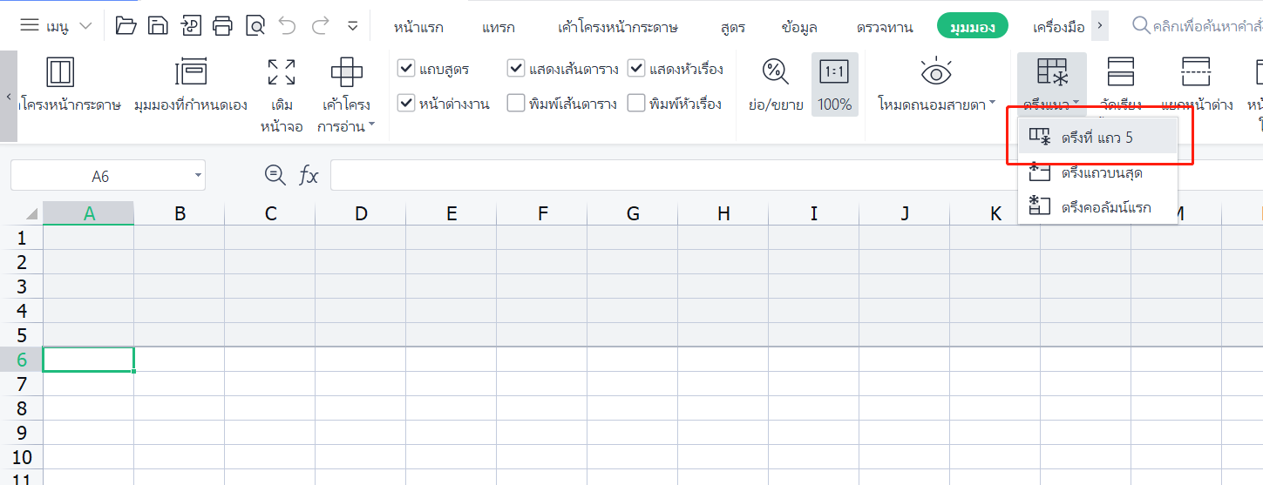1263x485 pixels.
Task: Open print preview with the magnifier-page icon
Action: (x=255, y=25)
